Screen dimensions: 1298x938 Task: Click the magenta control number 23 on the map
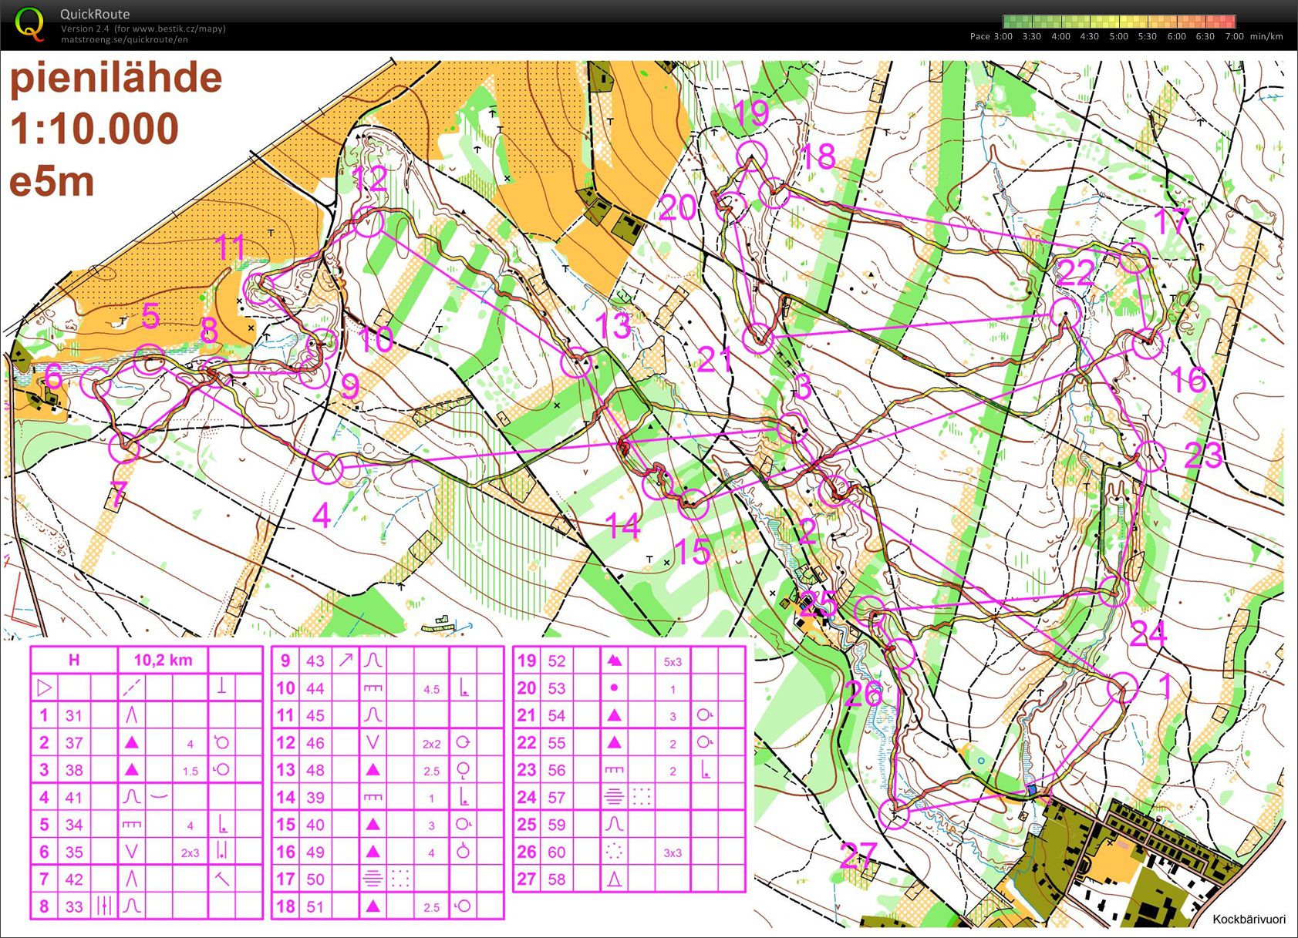pos(1203,456)
